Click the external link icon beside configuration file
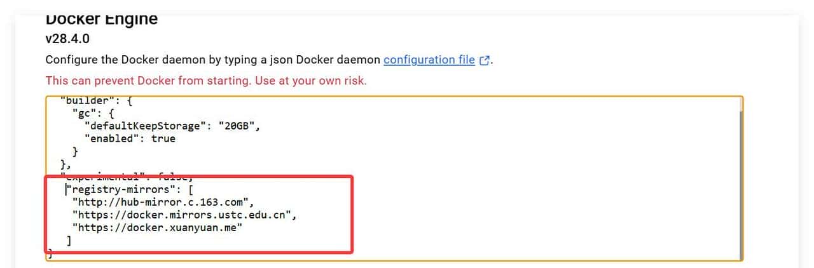Viewport: 814px width, 268px height. pos(485,60)
